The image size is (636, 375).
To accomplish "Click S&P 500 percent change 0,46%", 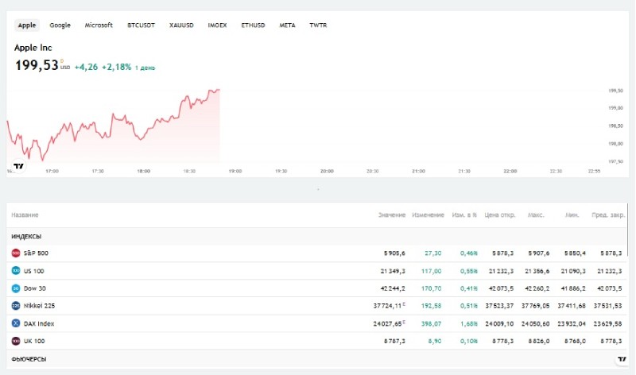I will click(x=469, y=253).
